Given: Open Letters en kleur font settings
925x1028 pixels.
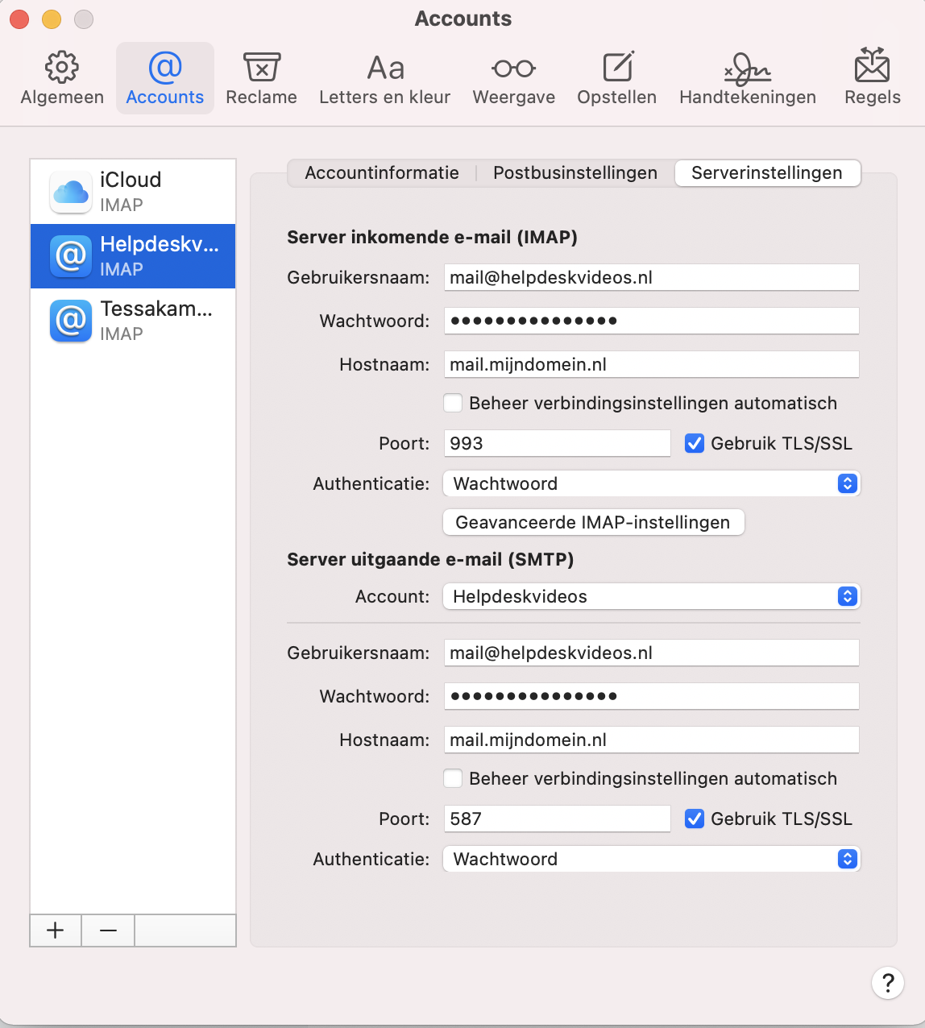Looking at the screenshot, I should (384, 79).
